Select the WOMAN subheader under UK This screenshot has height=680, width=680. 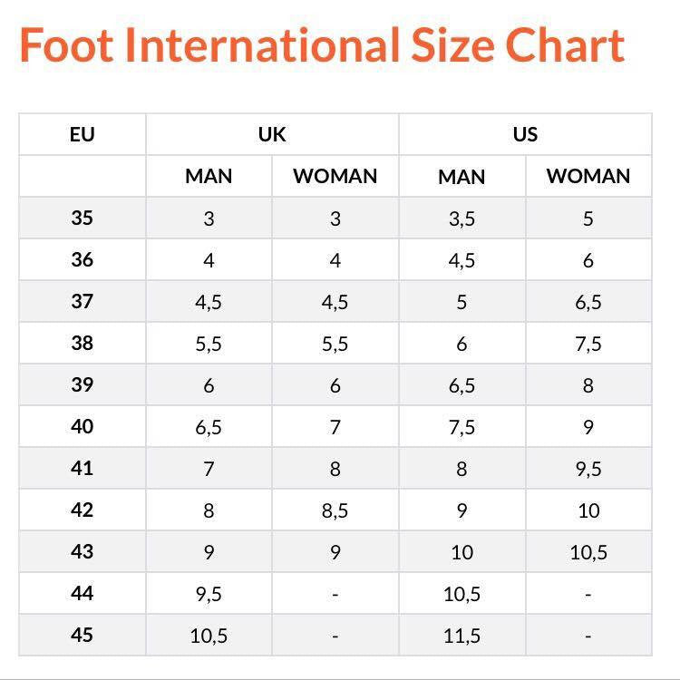tap(335, 176)
